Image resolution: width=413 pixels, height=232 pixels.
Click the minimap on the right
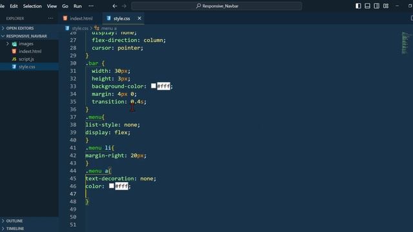point(405,43)
